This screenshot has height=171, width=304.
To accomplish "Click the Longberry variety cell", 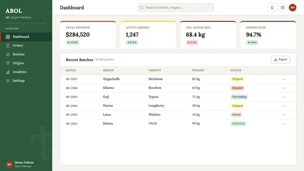I will pyautogui.click(x=156, y=106).
